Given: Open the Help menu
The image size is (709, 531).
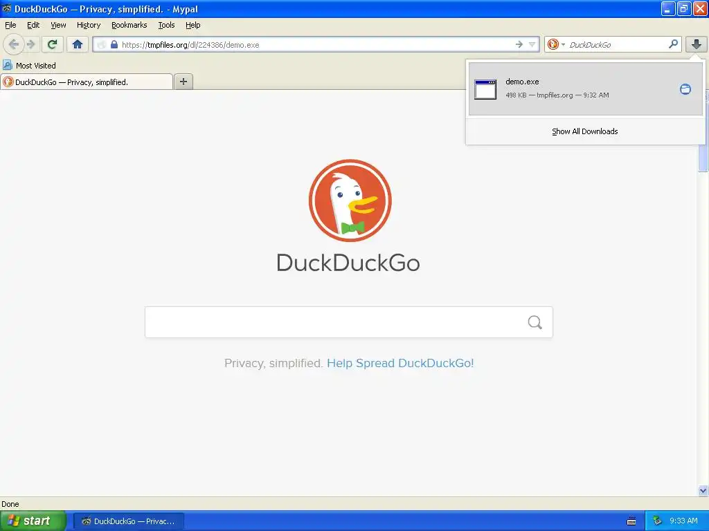Looking at the screenshot, I should point(193,25).
